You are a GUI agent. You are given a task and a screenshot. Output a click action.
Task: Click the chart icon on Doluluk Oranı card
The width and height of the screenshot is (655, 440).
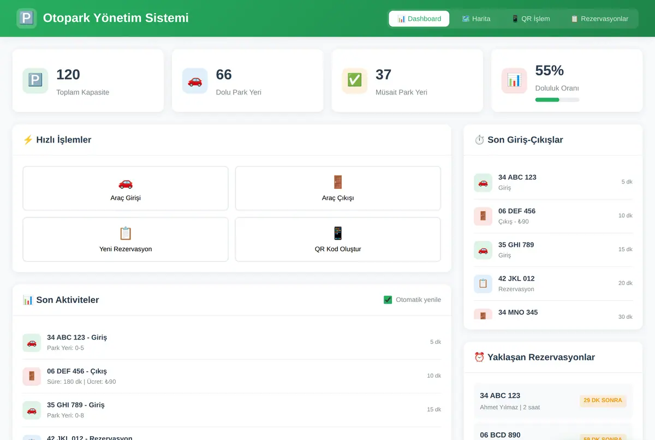click(514, 81)
